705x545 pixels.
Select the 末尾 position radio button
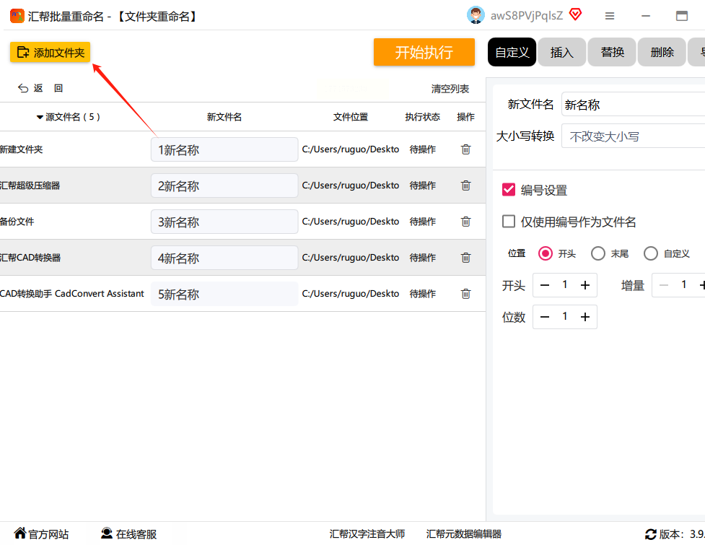(x=597, y=253)
